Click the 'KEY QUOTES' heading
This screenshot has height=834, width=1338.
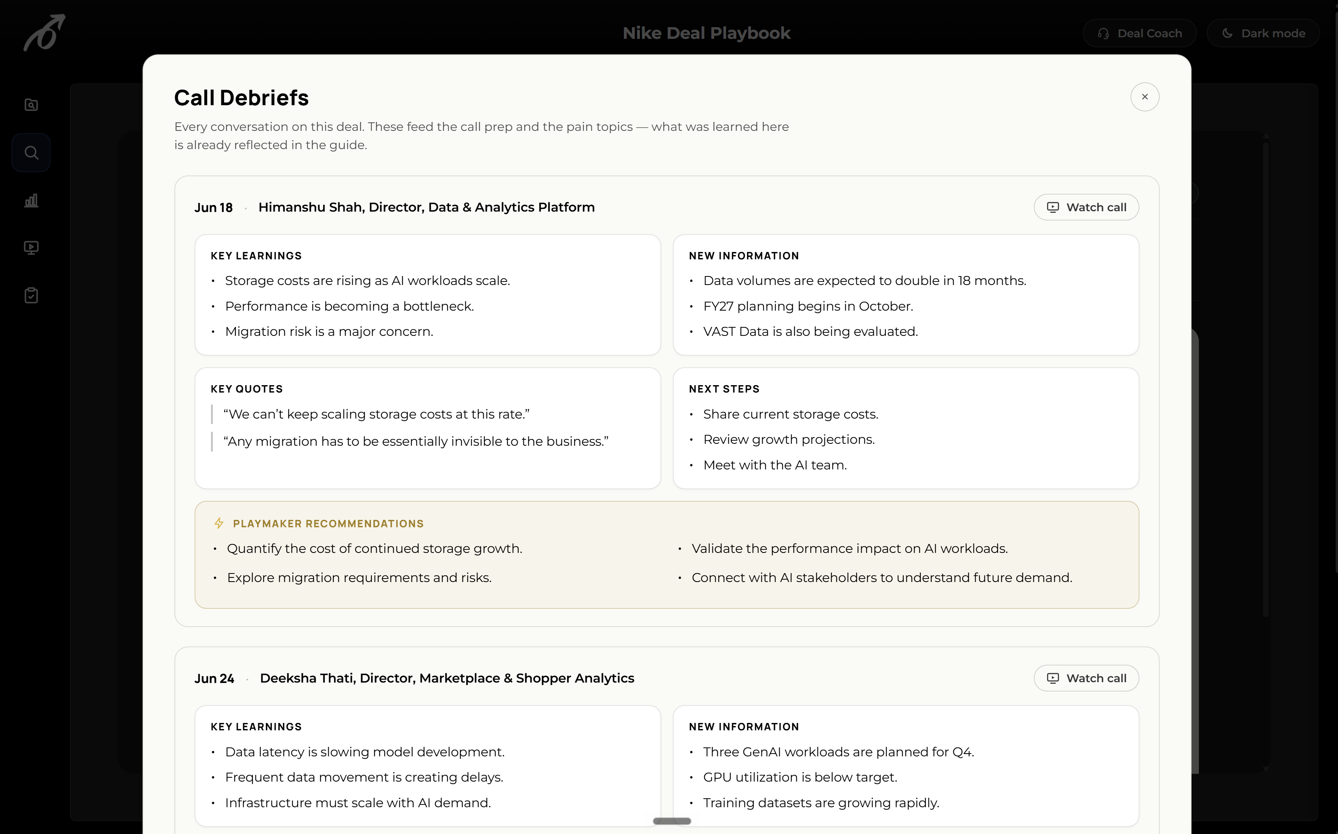247,389
